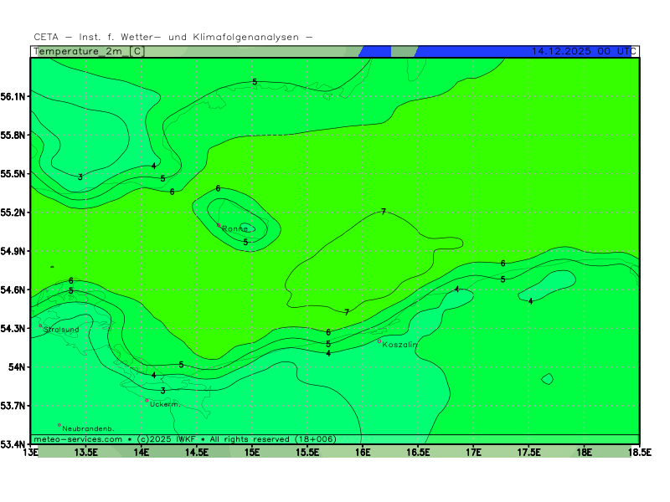
Task: Click the 14.12.2025 date label
Action: pyautogui.click(x=560, y=51)
